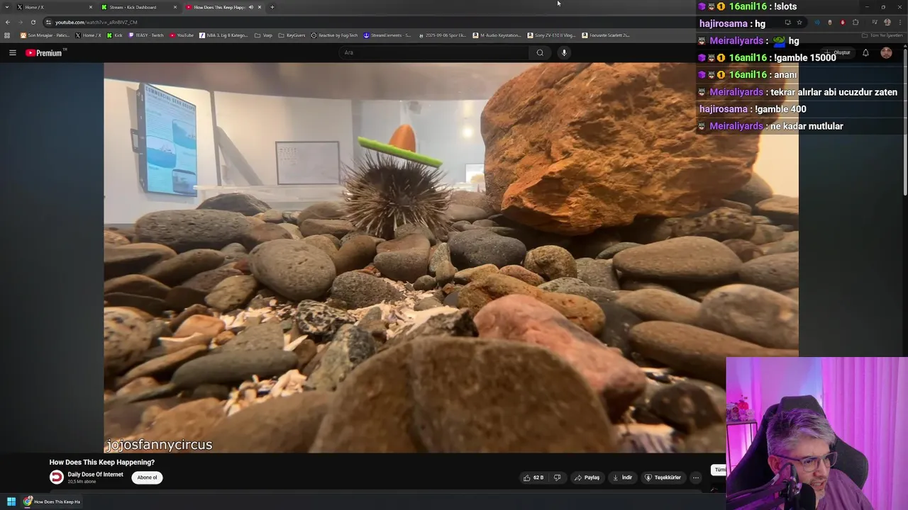Share the video via Paylaş

tap(587, 477)
